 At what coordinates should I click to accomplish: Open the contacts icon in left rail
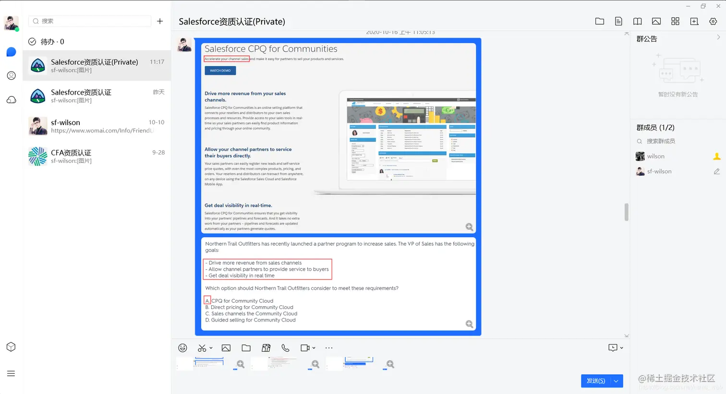point(11,76)
